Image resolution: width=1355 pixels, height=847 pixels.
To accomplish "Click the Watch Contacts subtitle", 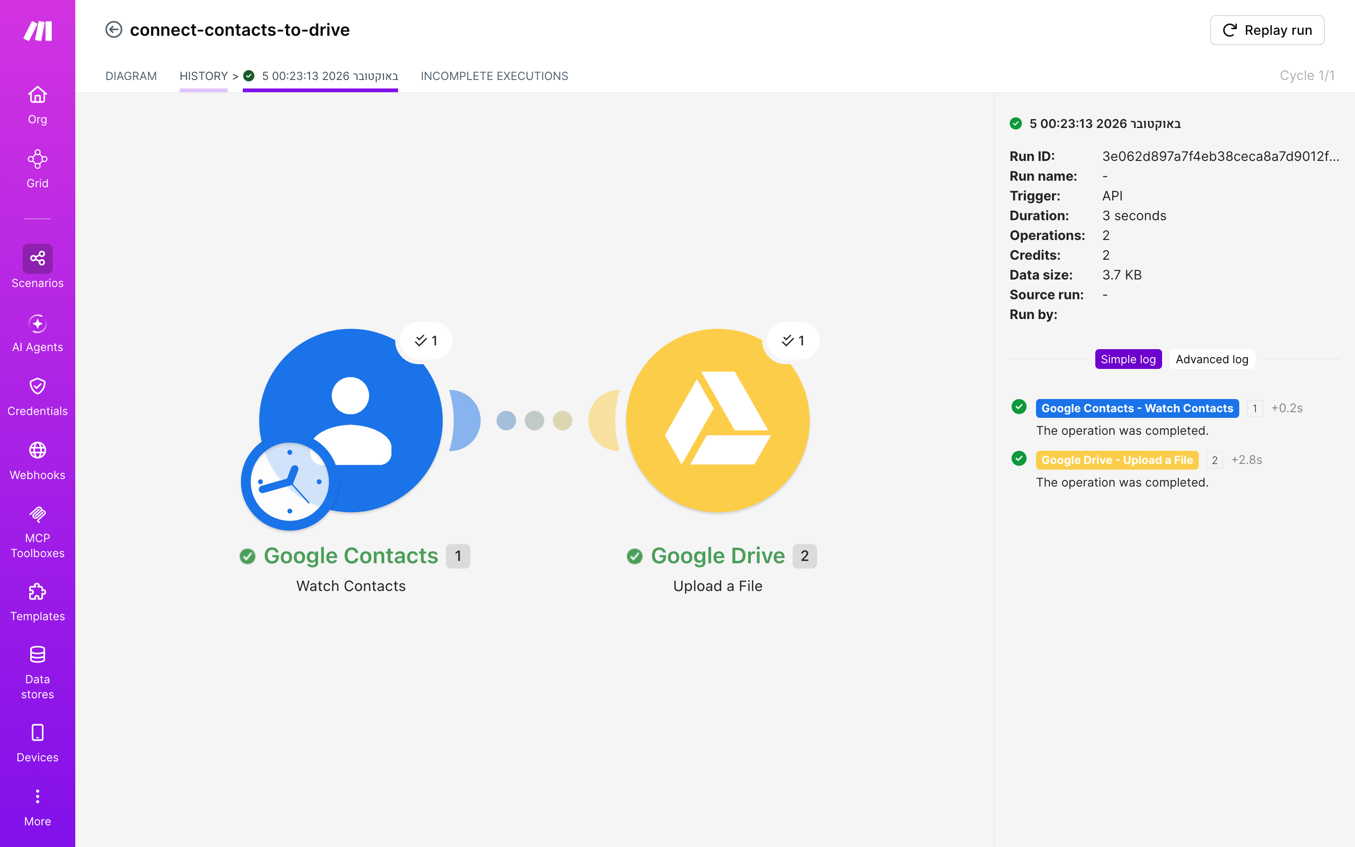I will (x=351, y=586).
